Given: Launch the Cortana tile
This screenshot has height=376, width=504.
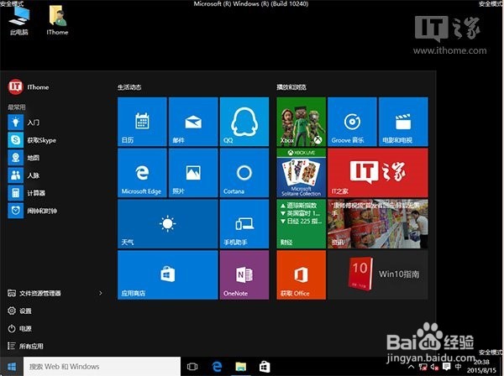Looking at the screenshot, I should pyautogui.click(x=244, y=173).
